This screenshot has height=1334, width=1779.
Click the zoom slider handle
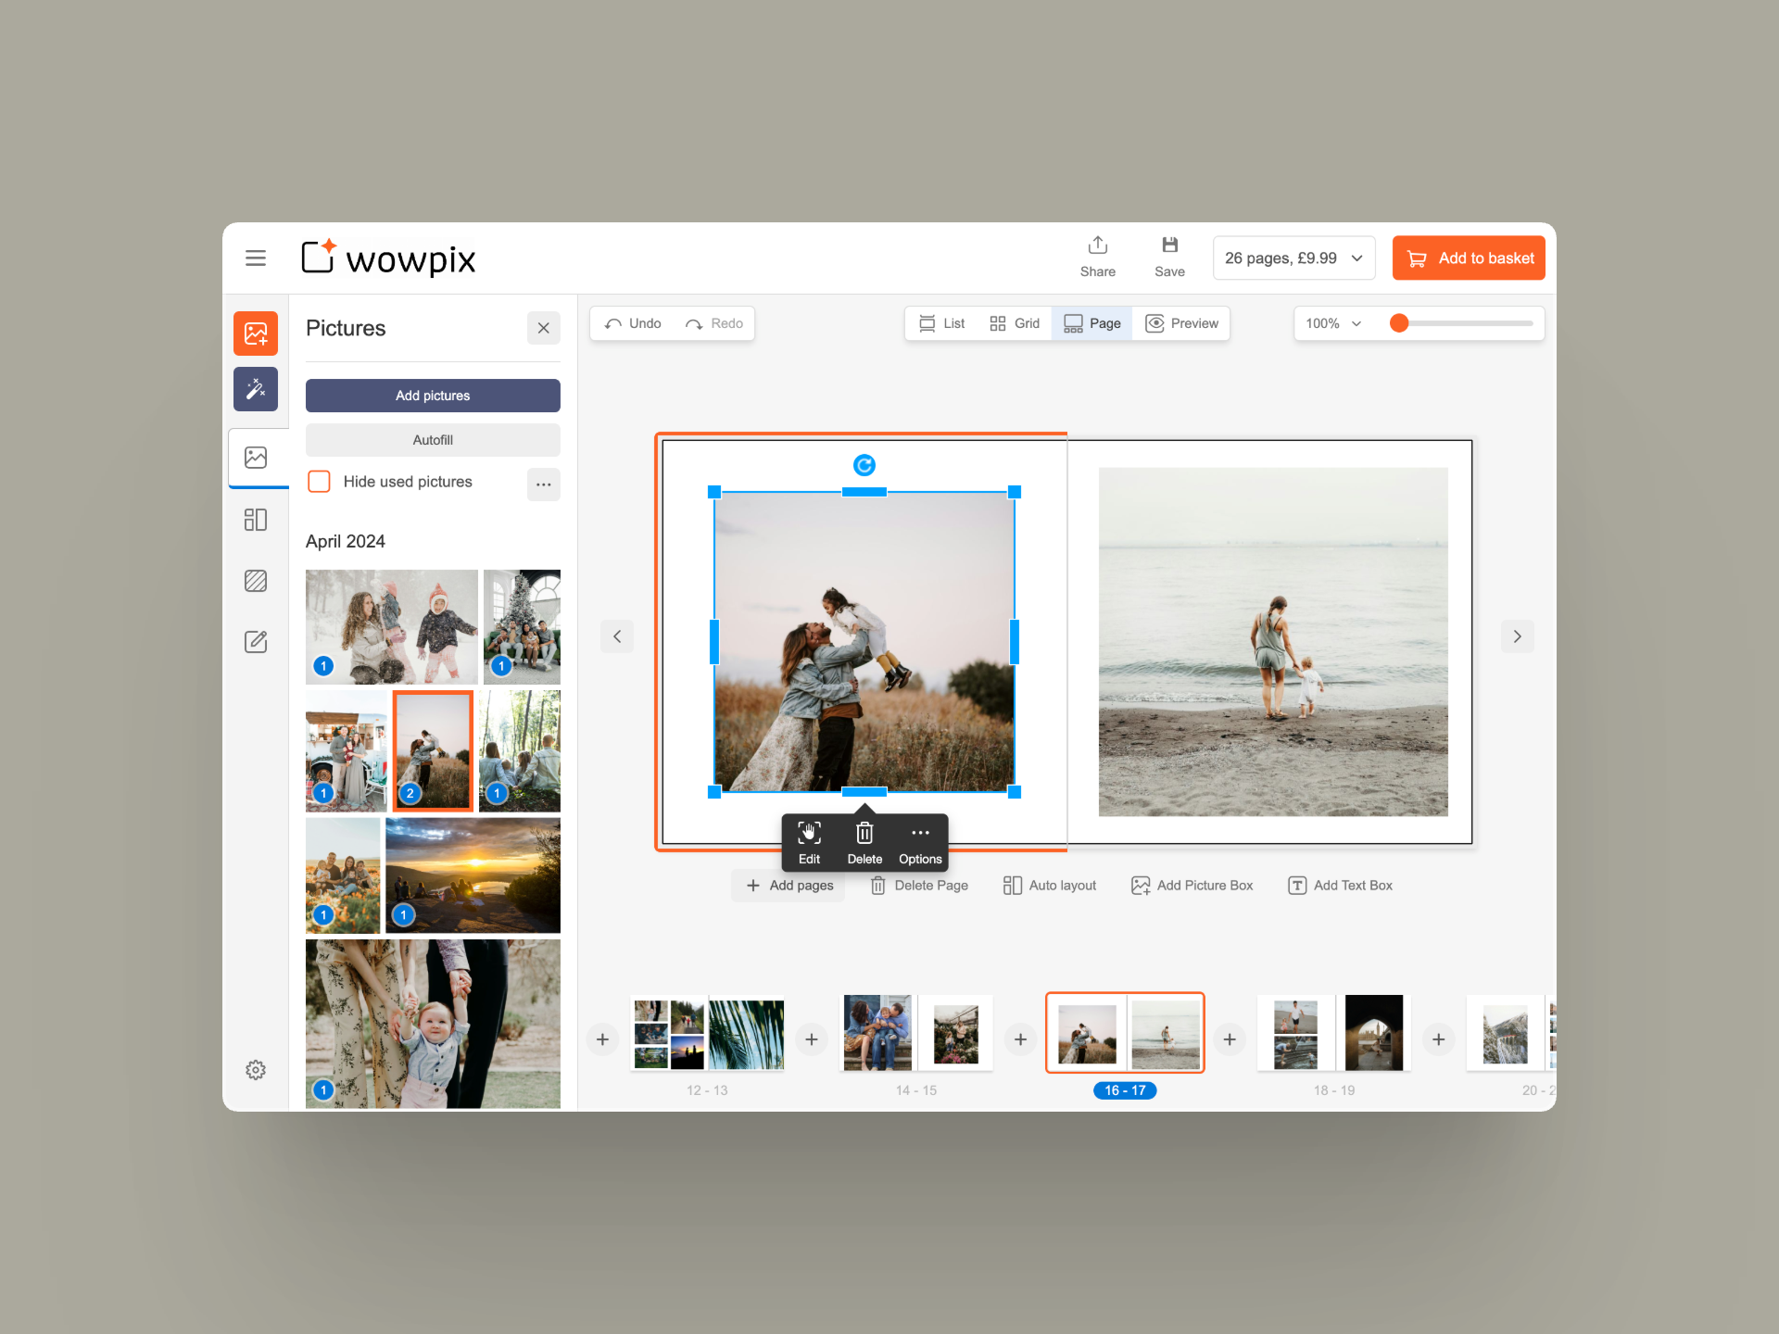(1399, 323)
